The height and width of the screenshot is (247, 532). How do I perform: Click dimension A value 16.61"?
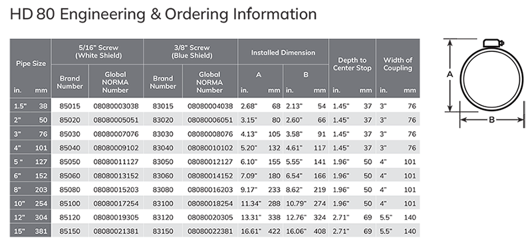251,232
